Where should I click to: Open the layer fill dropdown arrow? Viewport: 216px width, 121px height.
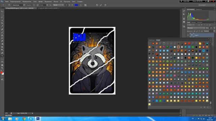pyautogui.click(x=214, y=31)
